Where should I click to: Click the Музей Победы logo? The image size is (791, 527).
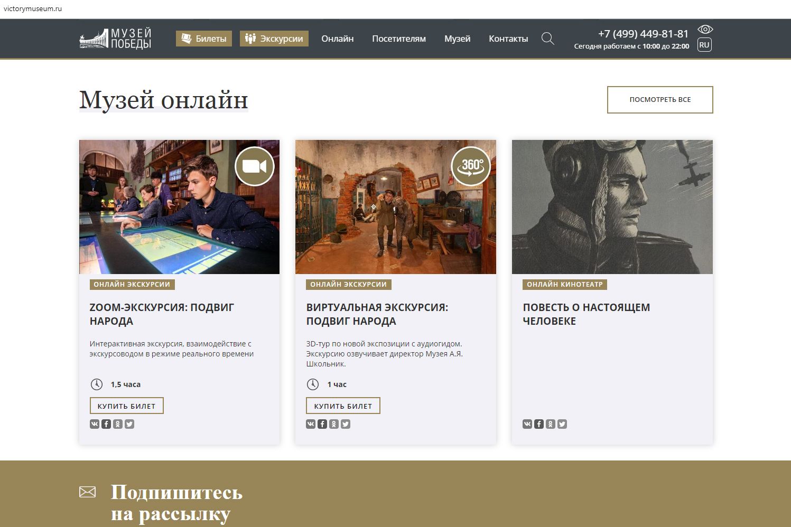tap(115, 39)
